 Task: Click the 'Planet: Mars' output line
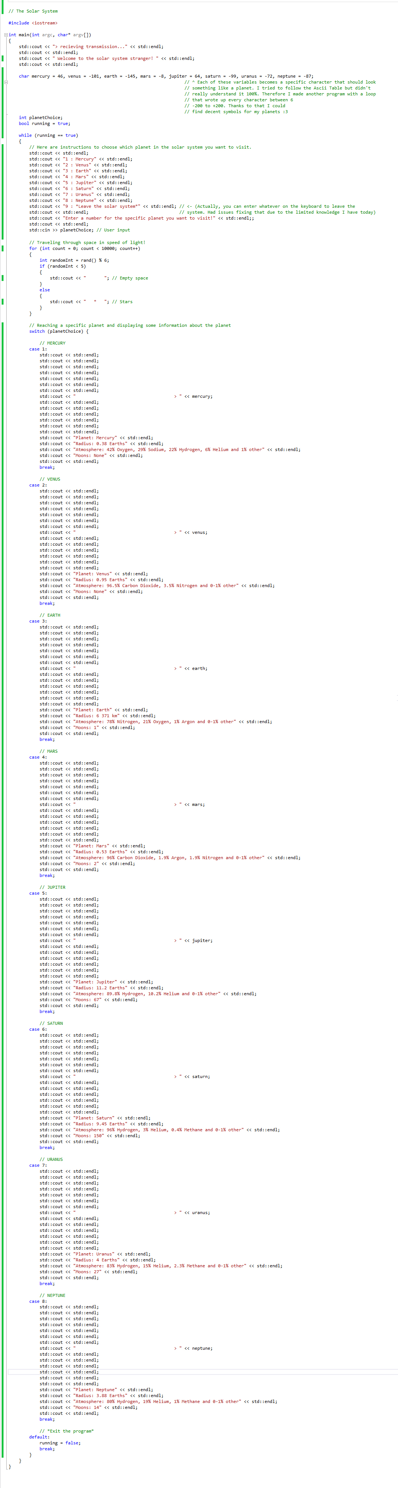click(x=92, y=846)
